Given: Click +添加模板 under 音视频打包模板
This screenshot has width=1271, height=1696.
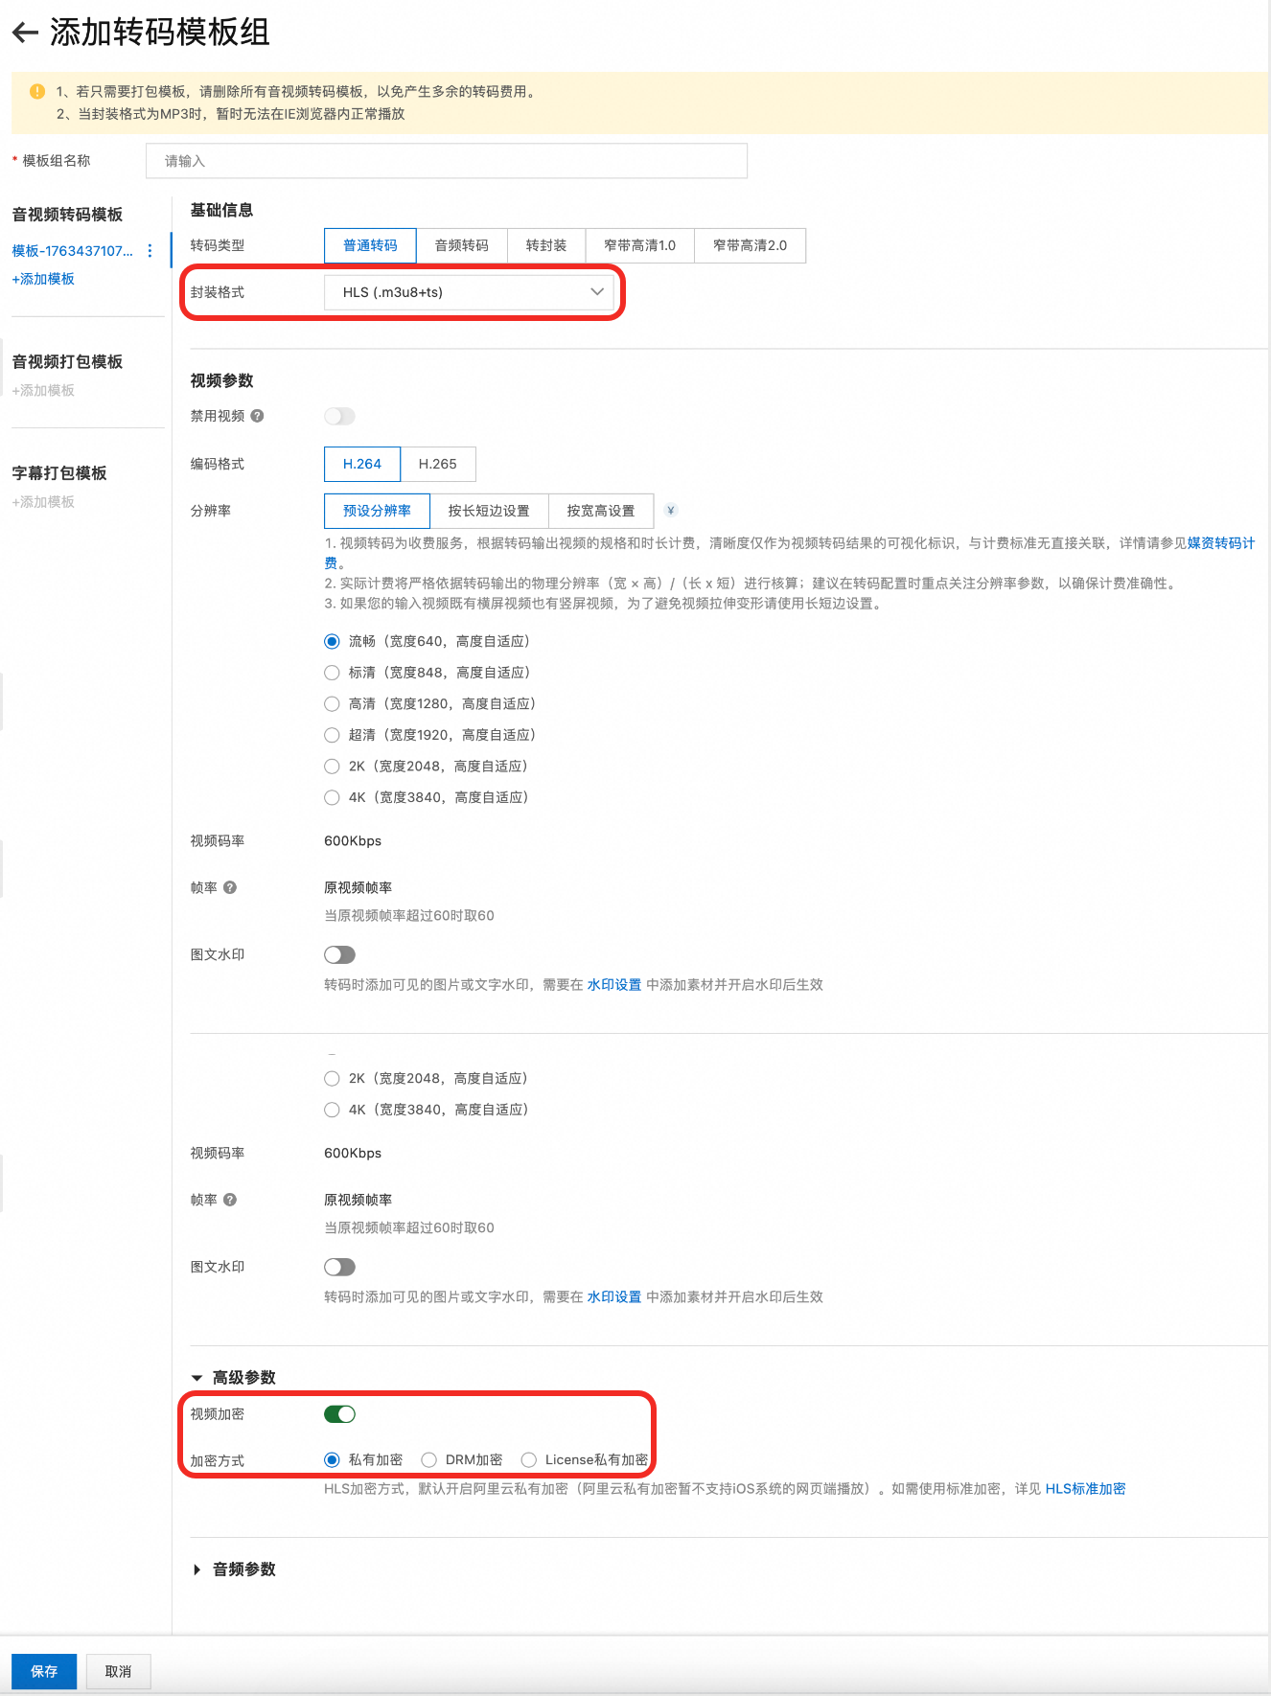Looking at the screenshot, I should click(43, 390).
